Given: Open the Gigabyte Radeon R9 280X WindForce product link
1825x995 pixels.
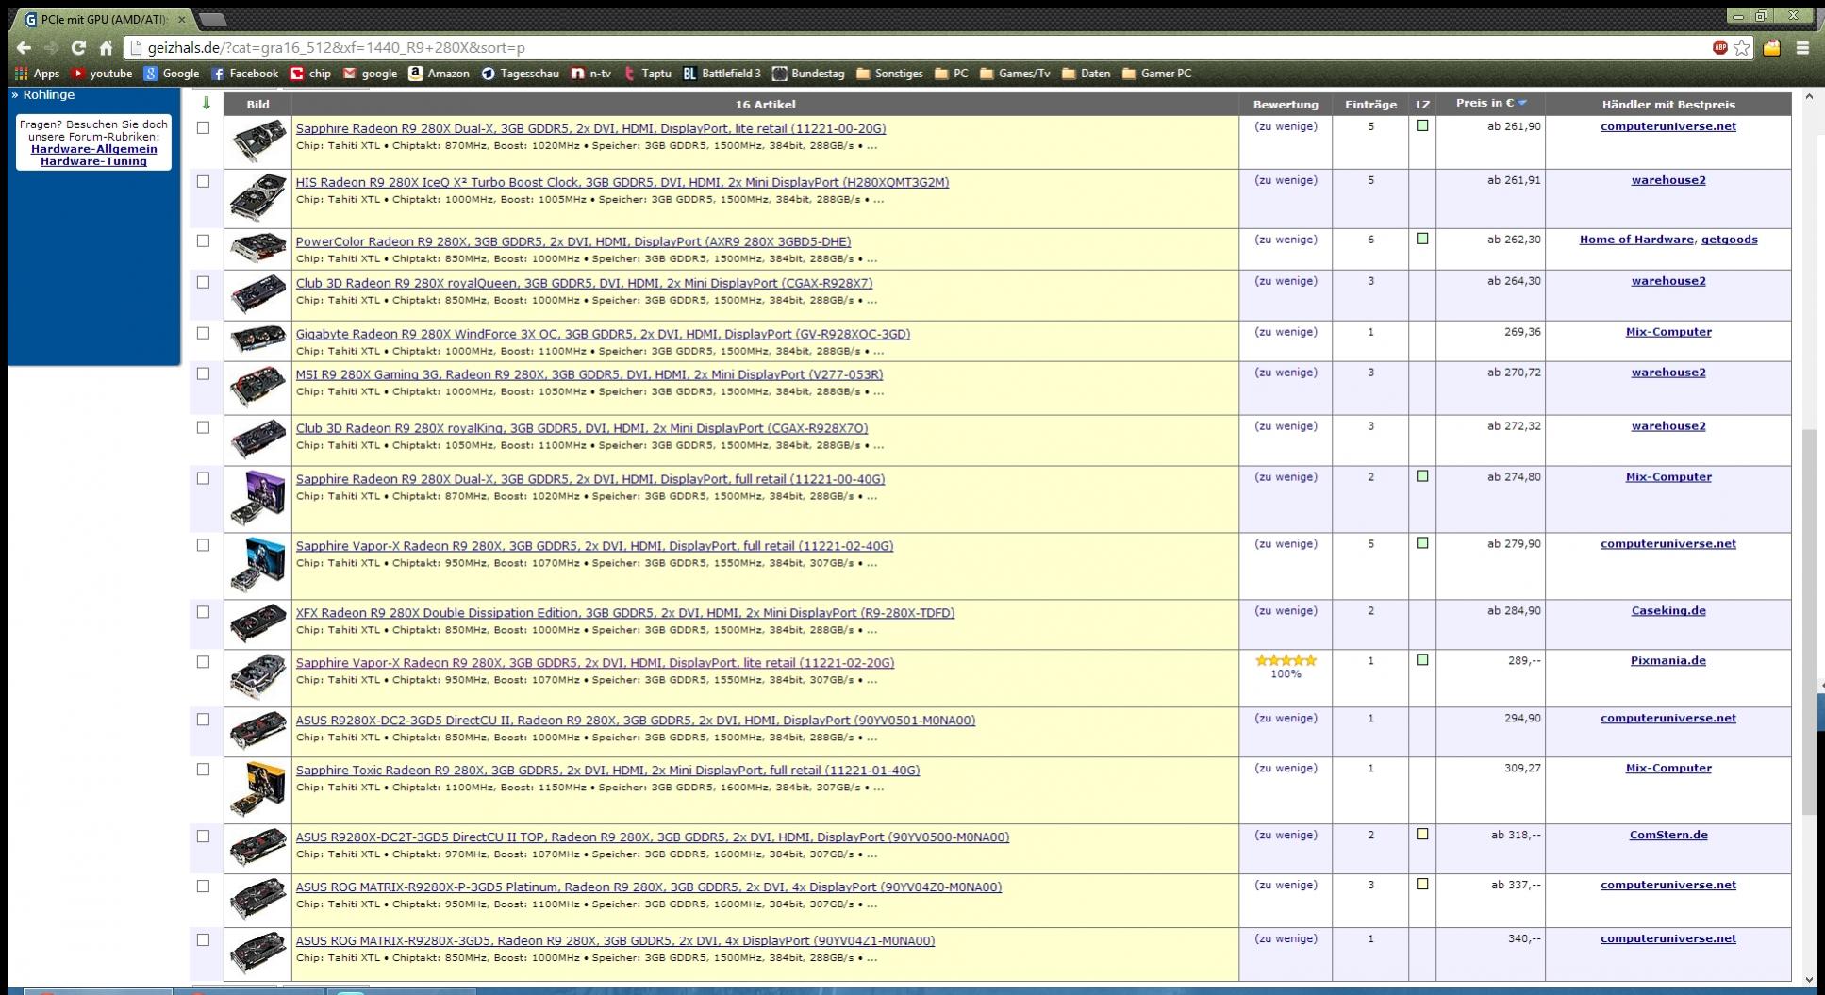Looking at the screenshot, I should (603, 334).
